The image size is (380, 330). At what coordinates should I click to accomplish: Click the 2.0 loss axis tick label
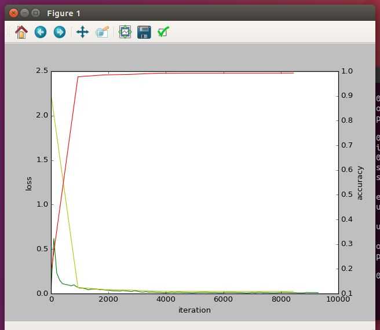42,115
